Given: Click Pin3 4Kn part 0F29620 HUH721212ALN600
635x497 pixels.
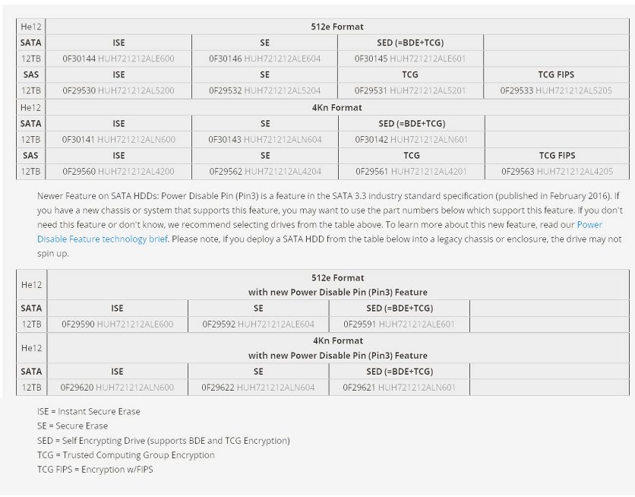Looking at the screenshot, I should pyautogui.click(x=117, y=388).
